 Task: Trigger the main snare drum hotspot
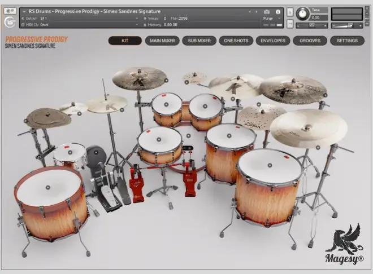click(x=159, y=139)
